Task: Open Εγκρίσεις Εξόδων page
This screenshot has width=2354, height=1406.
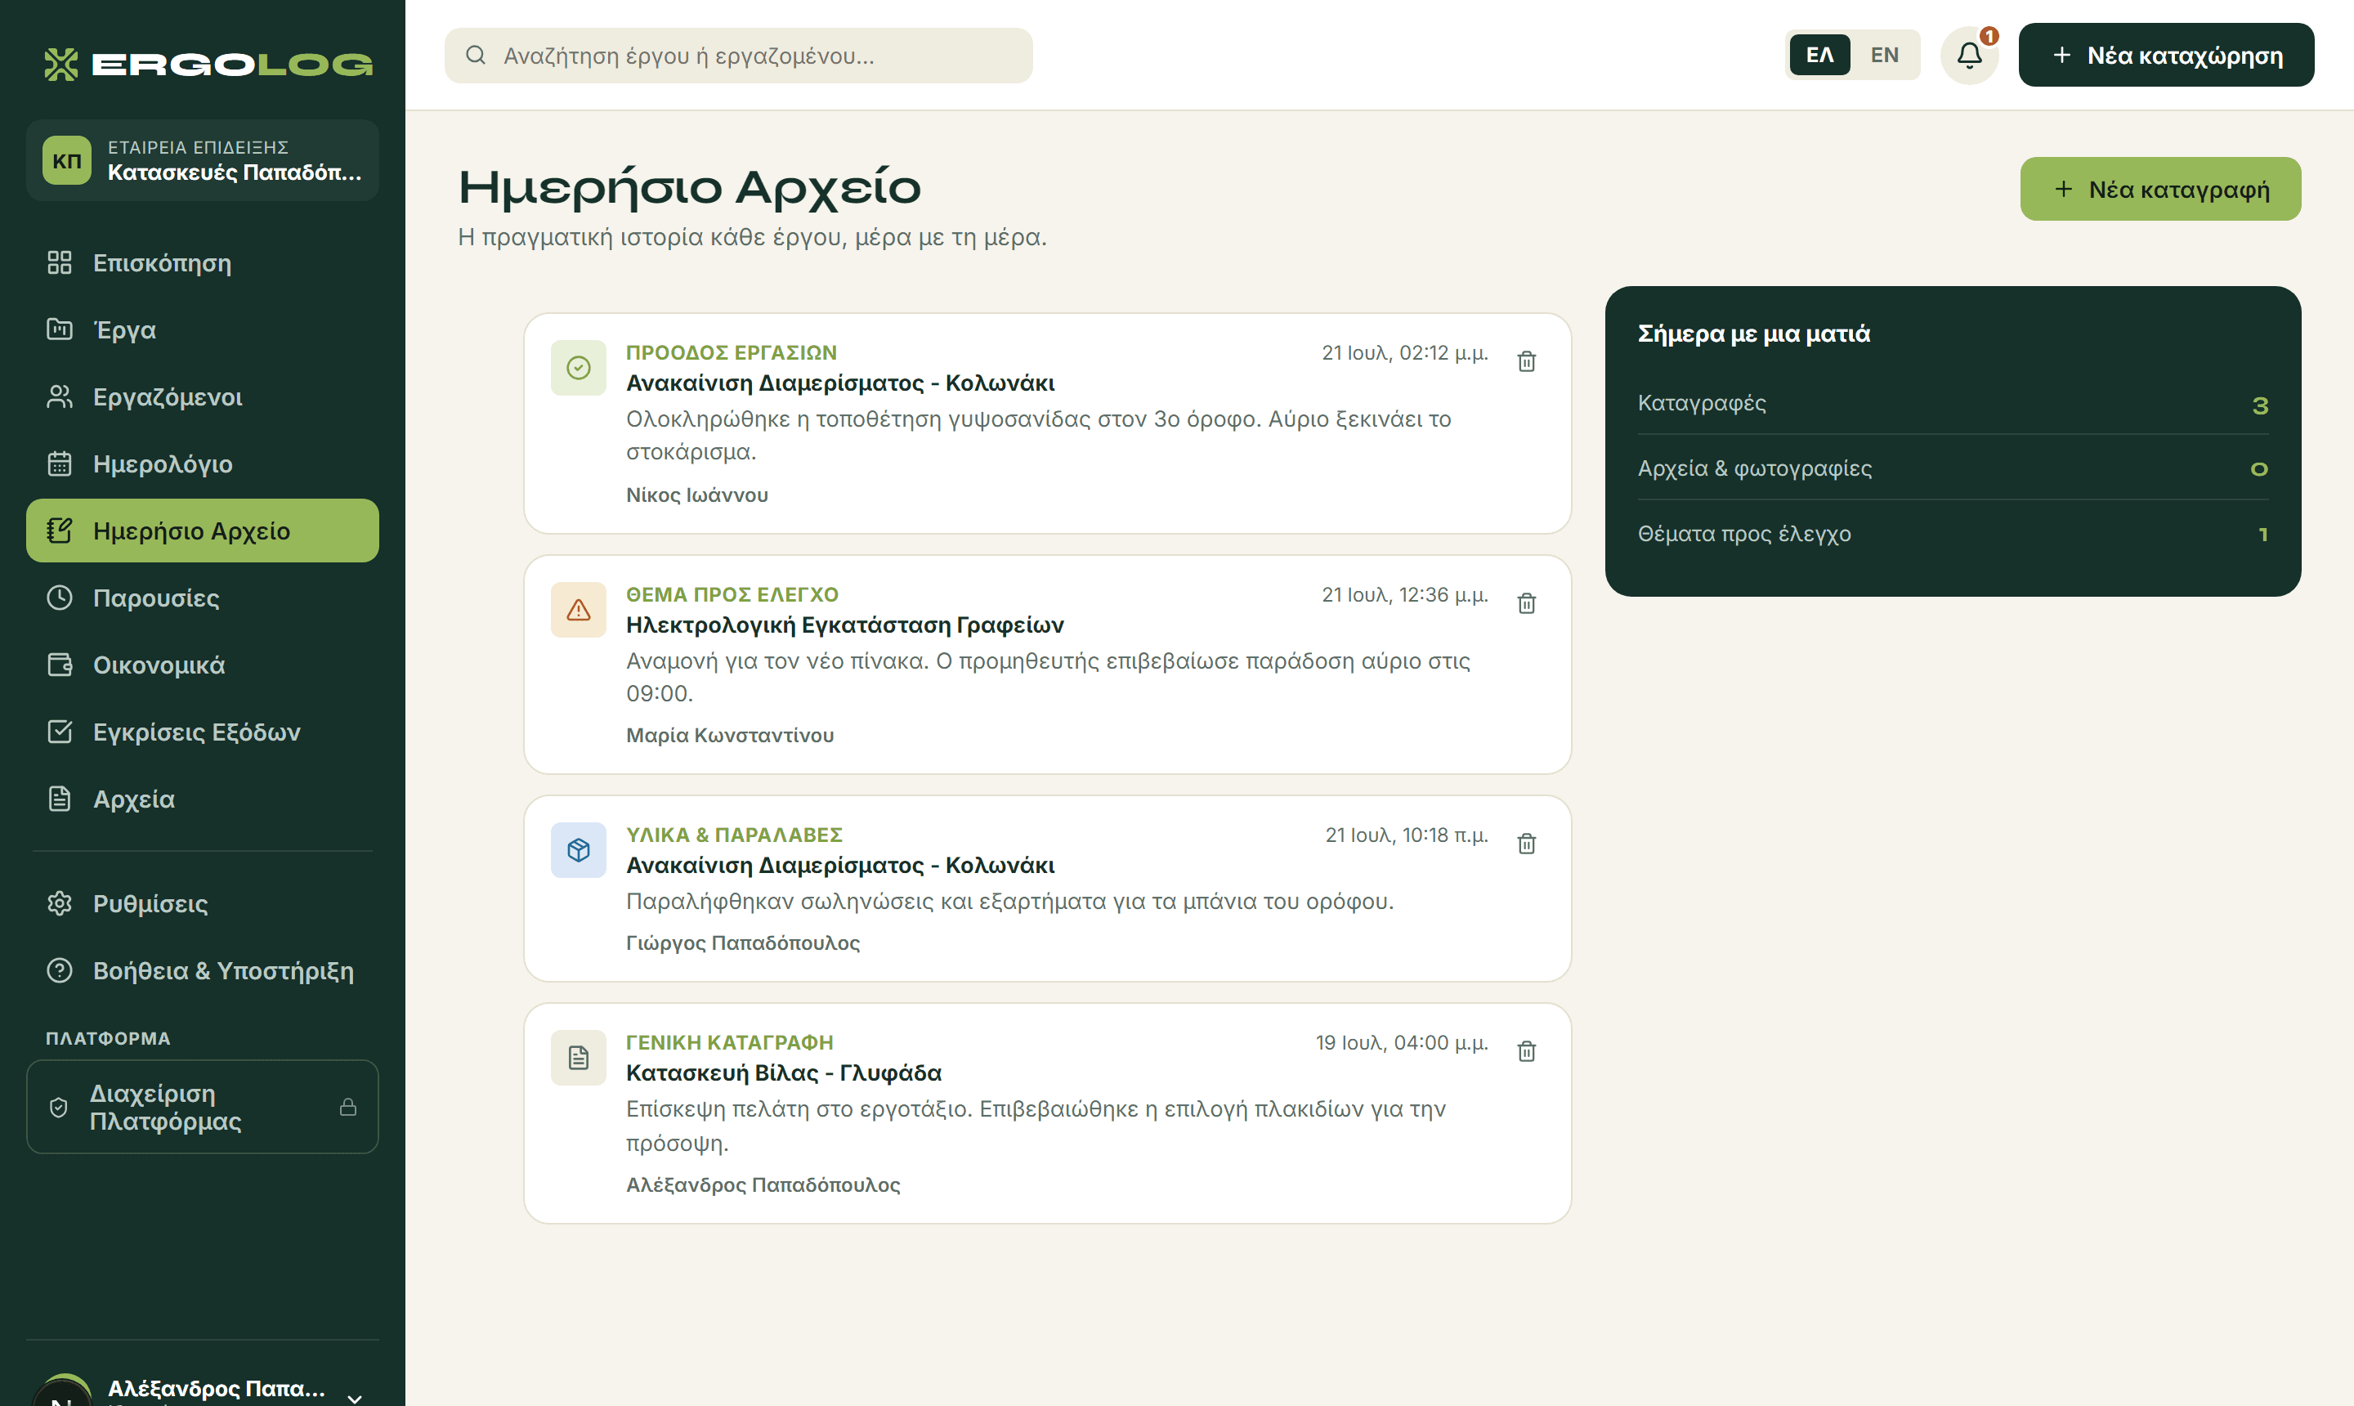Action: (203, 732)
